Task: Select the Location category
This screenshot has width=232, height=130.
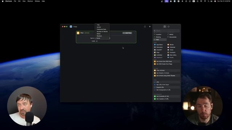Action: pyautogui.click(x=160, y=35)
